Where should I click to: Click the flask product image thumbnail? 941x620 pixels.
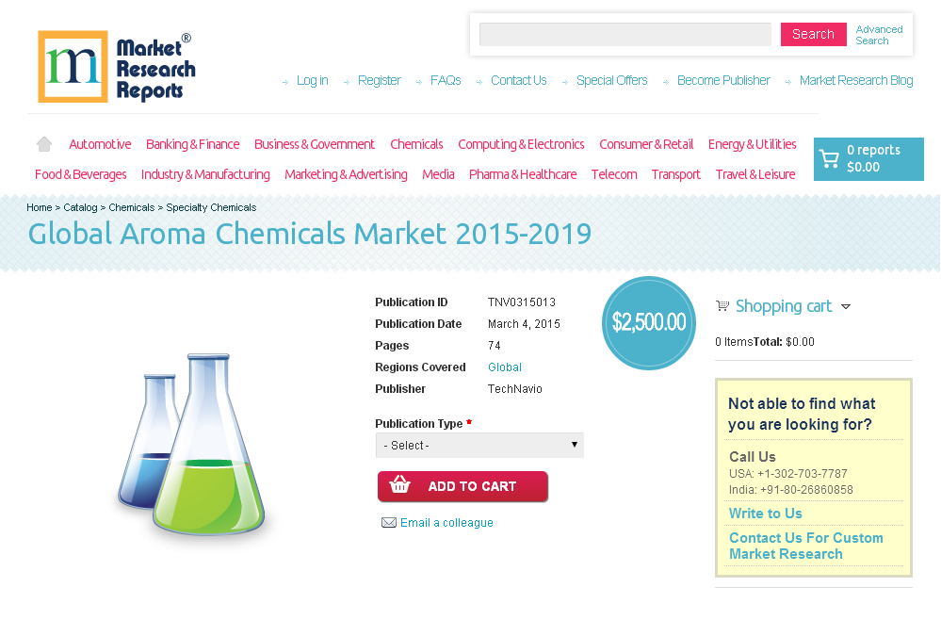(x=193, y=443)
